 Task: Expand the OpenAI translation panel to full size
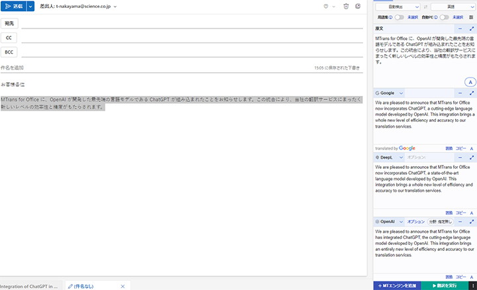(472, 222)
